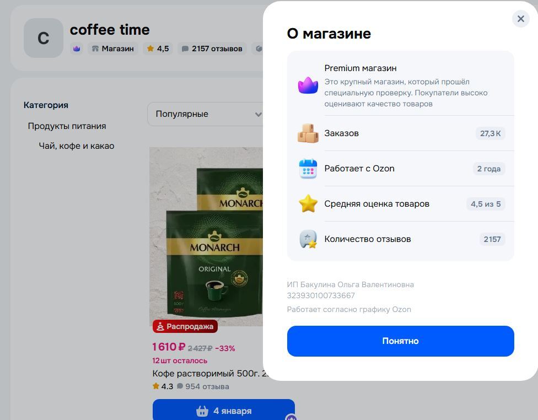The height and width of the screenshot is (420, 538).
Task: Click the chevron arrow of the sort dropdown
Action: [x=258, y=114]
